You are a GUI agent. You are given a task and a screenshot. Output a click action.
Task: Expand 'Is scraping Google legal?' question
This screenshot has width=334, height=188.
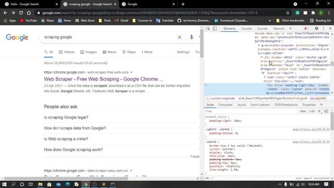click(122, 118)
